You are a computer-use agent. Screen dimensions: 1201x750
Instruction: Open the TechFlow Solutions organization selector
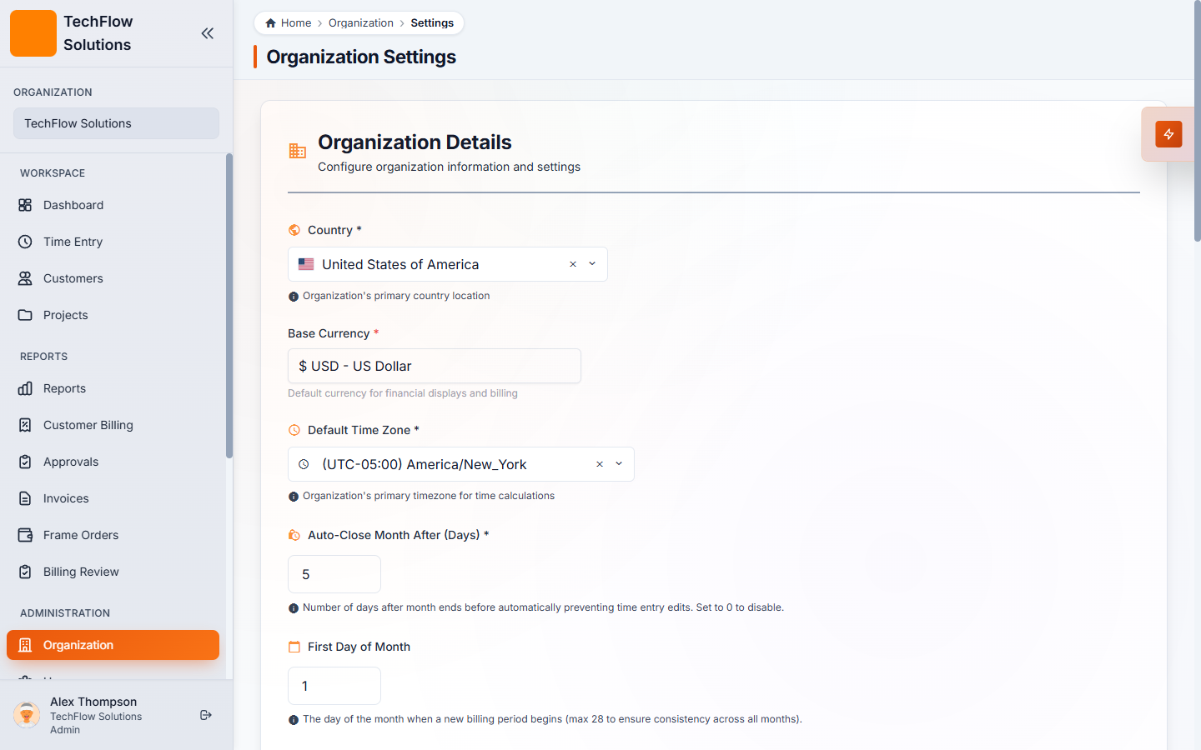point(116,123)
